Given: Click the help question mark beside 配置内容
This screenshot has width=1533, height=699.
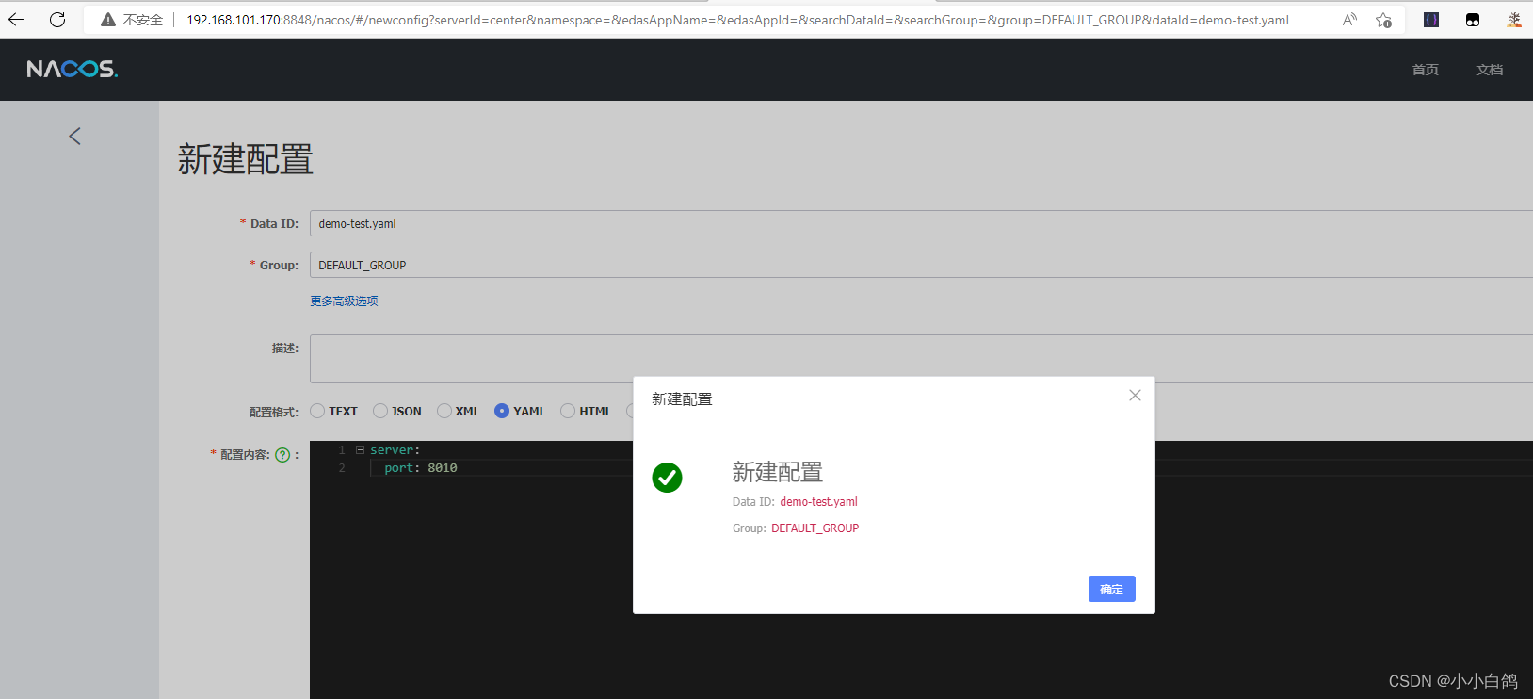Looking at the screenshot, I should [282, 455].
